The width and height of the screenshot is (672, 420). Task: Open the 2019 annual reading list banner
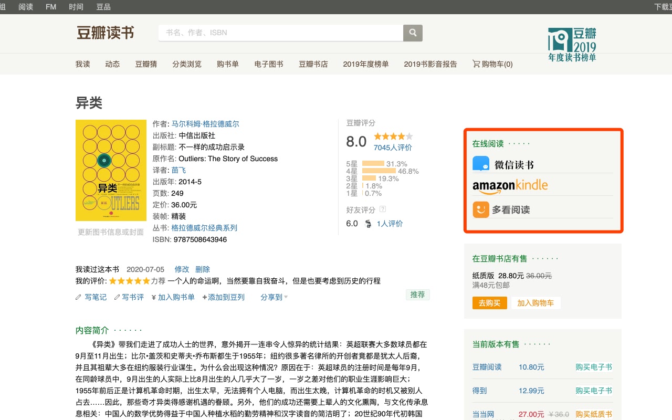572,45
